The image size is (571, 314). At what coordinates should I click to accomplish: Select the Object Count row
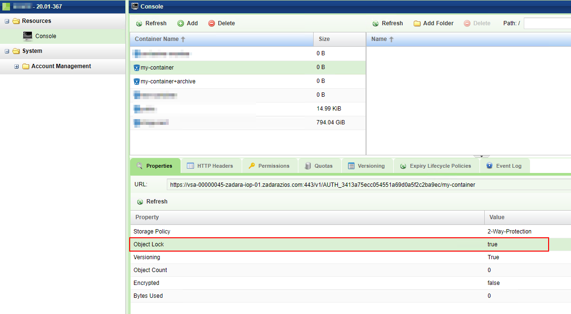351,270
